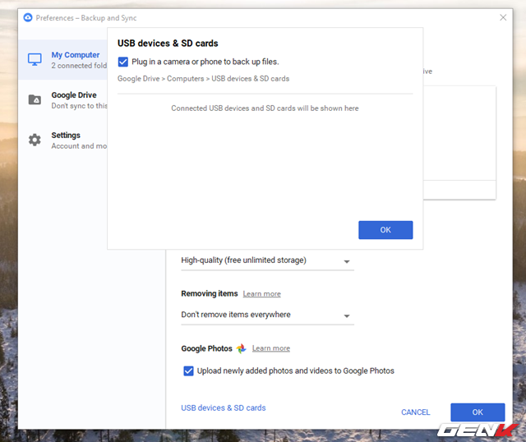
Task: Click the Google Photos pinwheel icon
Action: click(x=241, y=348)
